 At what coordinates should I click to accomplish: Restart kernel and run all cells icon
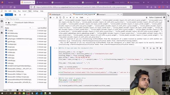pos(77,17)
